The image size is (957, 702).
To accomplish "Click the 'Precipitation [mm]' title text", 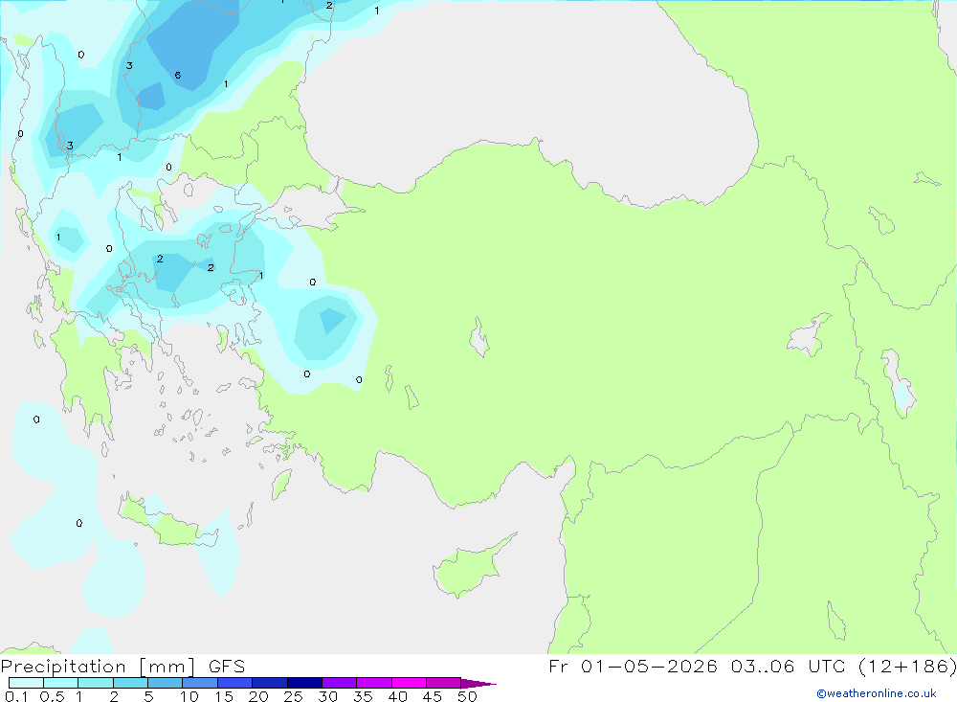I will (x=99, y=667).
